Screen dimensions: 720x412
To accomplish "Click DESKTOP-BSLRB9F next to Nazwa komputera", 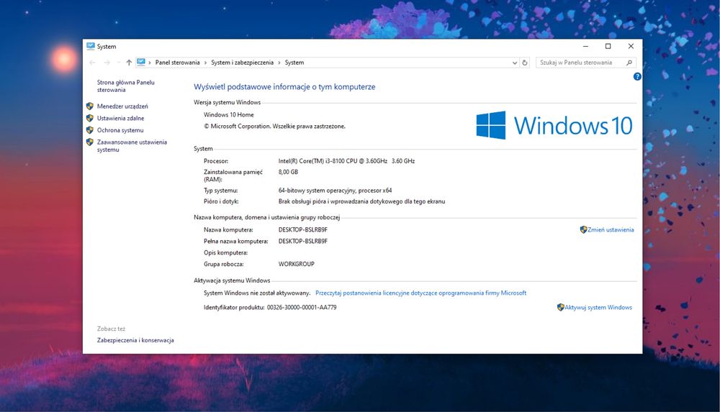I will click(302, 230).
